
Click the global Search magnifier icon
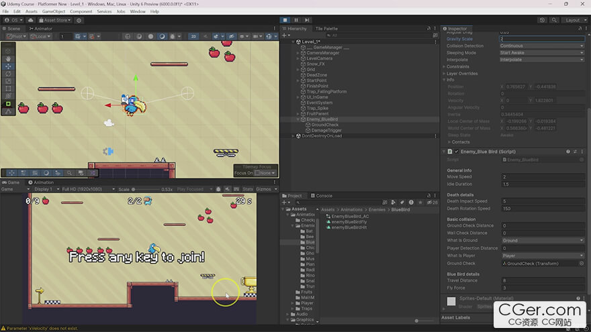[x=553, y=20]
